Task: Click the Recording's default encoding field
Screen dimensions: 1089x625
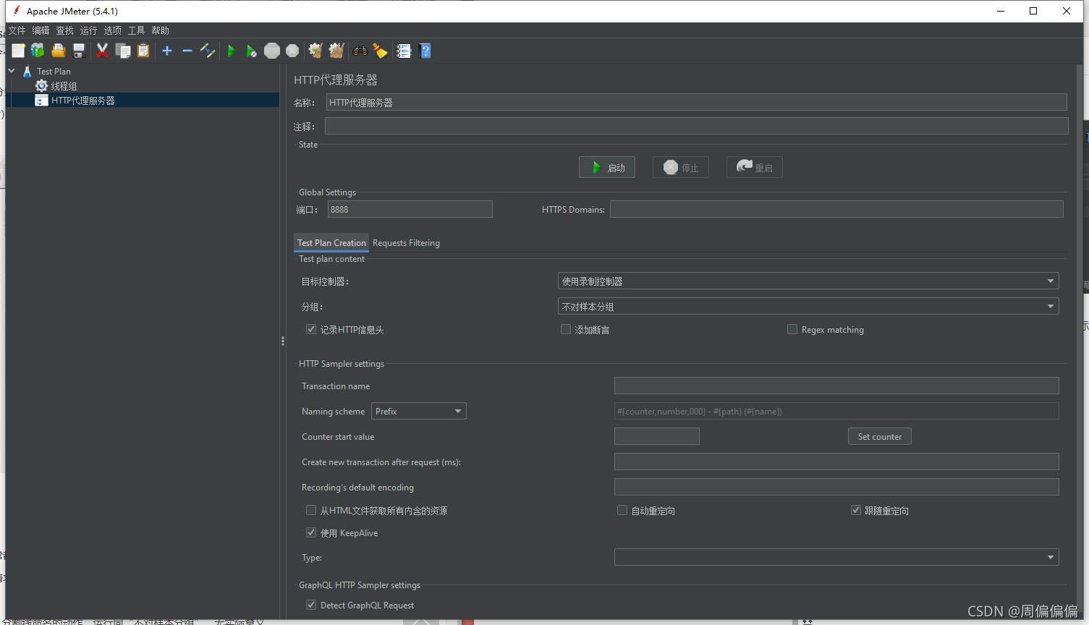Action: (836, 487)
